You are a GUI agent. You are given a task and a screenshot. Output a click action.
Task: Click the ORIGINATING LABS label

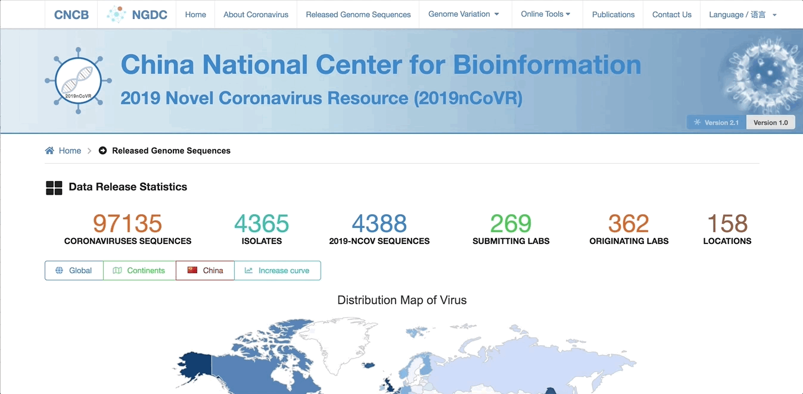point(629,241)
